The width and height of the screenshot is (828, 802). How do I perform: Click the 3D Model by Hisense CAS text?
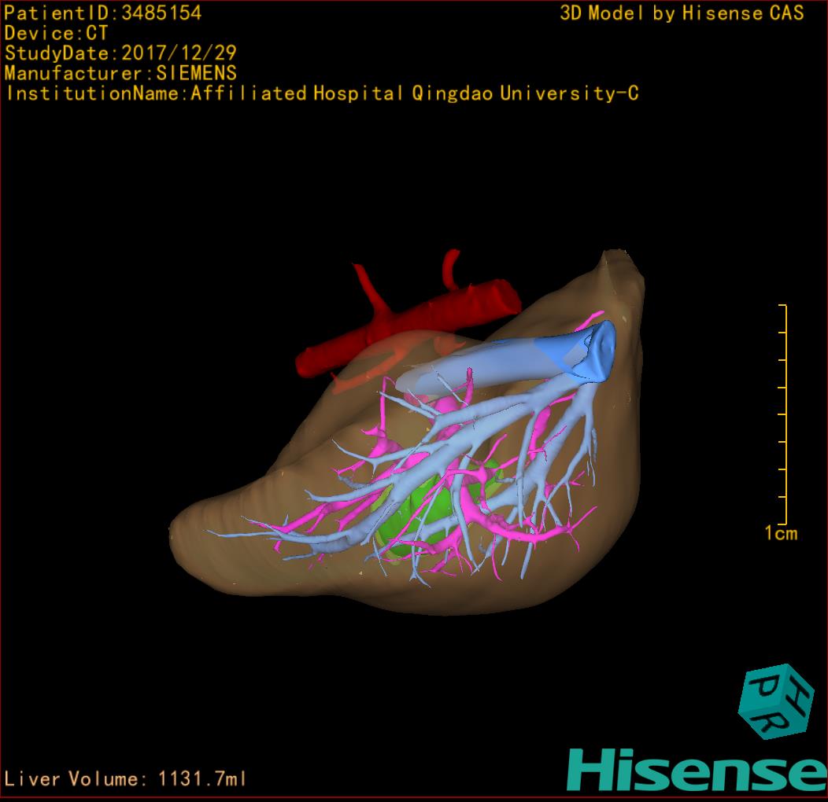[x=682, y=13]
